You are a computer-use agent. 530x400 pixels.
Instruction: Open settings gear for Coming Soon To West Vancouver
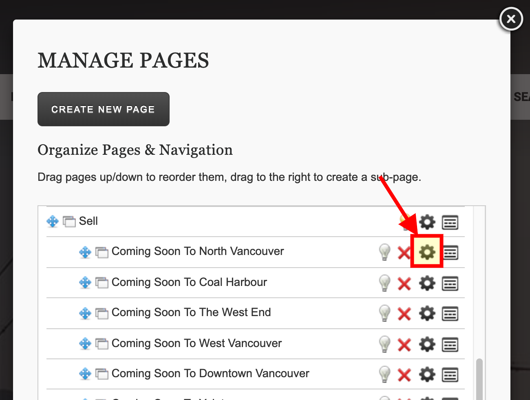click(x=427, y=344)
